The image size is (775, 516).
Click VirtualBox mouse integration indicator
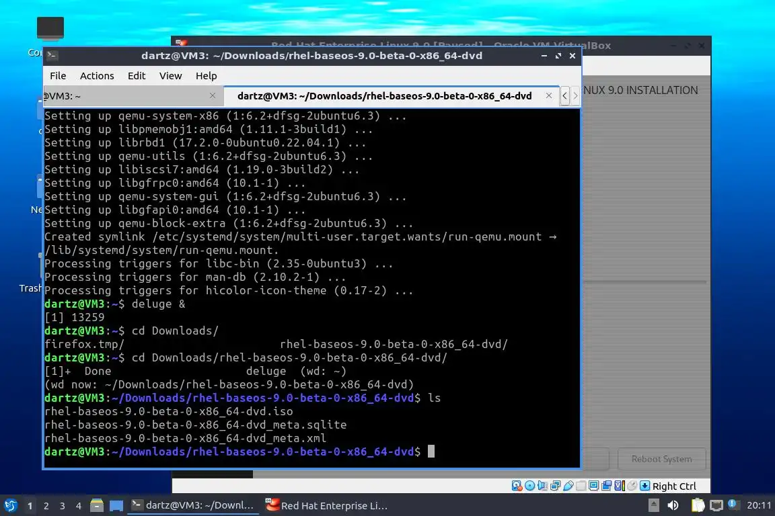tap(632, 486)
